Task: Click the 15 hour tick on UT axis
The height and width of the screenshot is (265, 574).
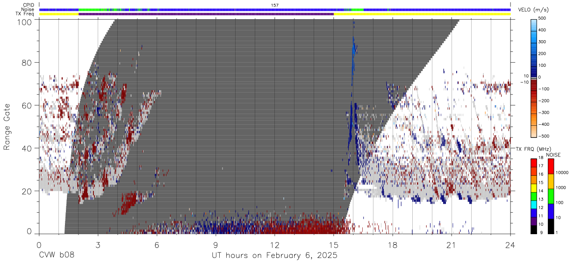Action: coord(334,244)
